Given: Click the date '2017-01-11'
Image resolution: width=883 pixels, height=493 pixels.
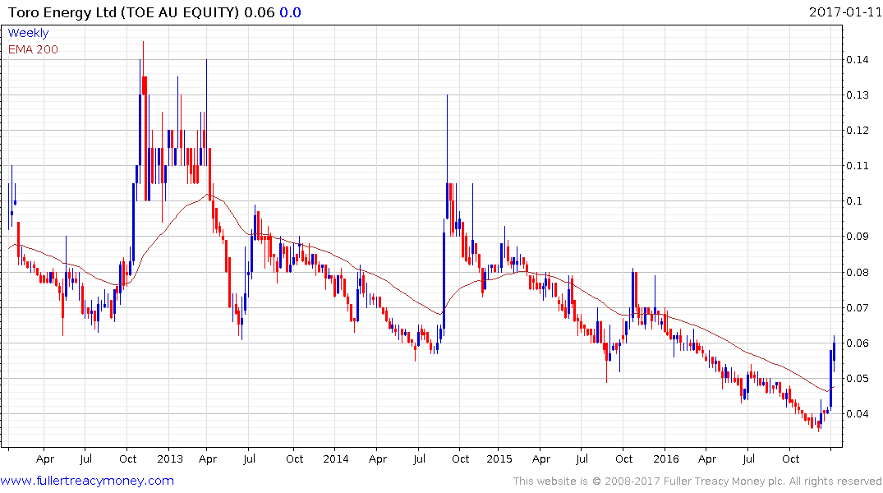Looking at the screenshot, I should pyautogui.click(x=844, y=12).
